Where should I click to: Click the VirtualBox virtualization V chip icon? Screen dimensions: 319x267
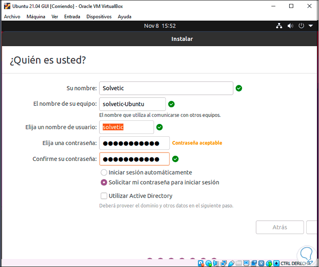click(261, 263)
